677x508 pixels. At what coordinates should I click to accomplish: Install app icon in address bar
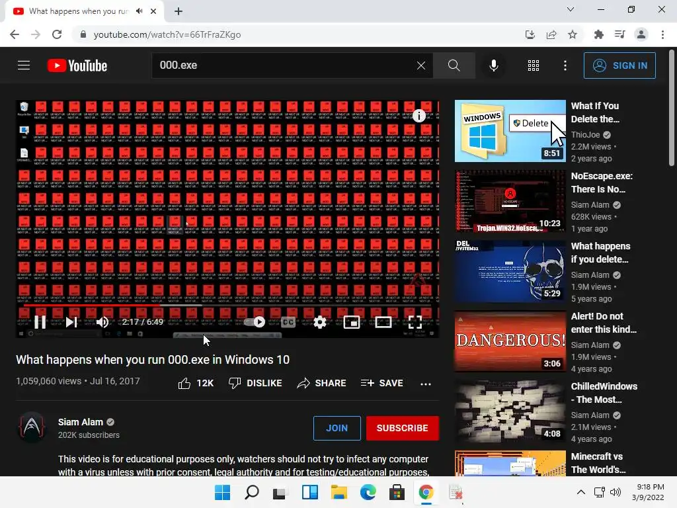530,34
